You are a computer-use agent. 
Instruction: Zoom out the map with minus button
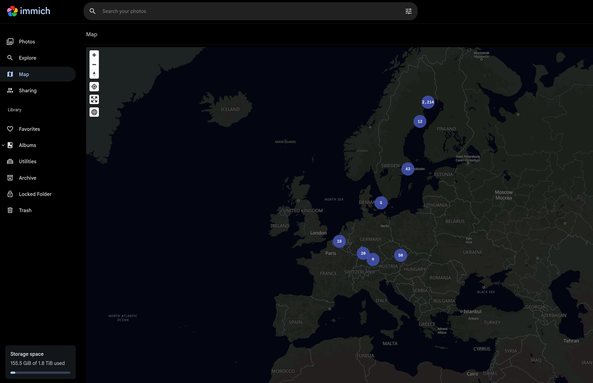(94, 64)
